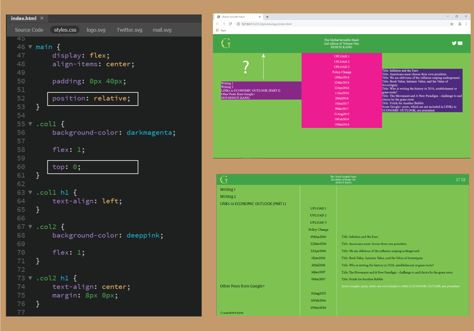
Task: Open the Apps bookmarks shortcut
Action: click(x=221, y=30)
